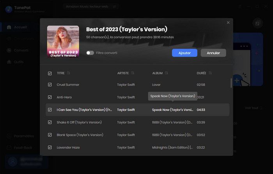
Task: Uncheck the Cruel Summer song checkbox
Action: click(x=50, y=85)
